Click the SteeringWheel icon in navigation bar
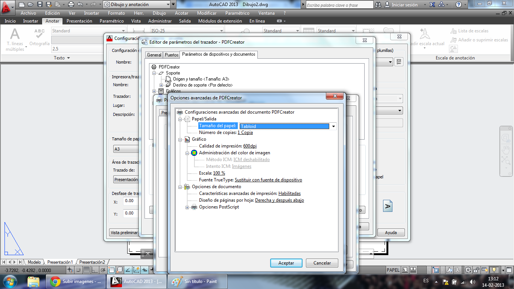The width and height of the screenshot is (514, 289). click(506, 138)
